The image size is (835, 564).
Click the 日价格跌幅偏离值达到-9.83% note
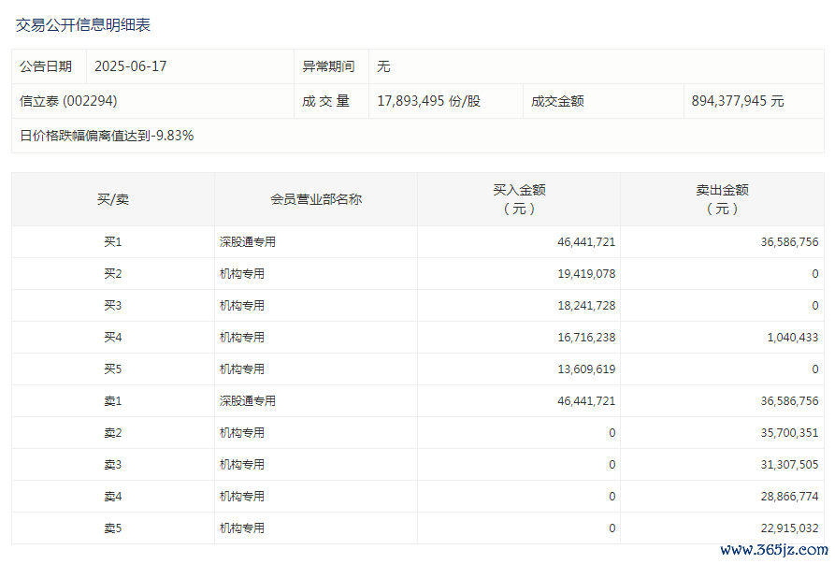(107, 136)
